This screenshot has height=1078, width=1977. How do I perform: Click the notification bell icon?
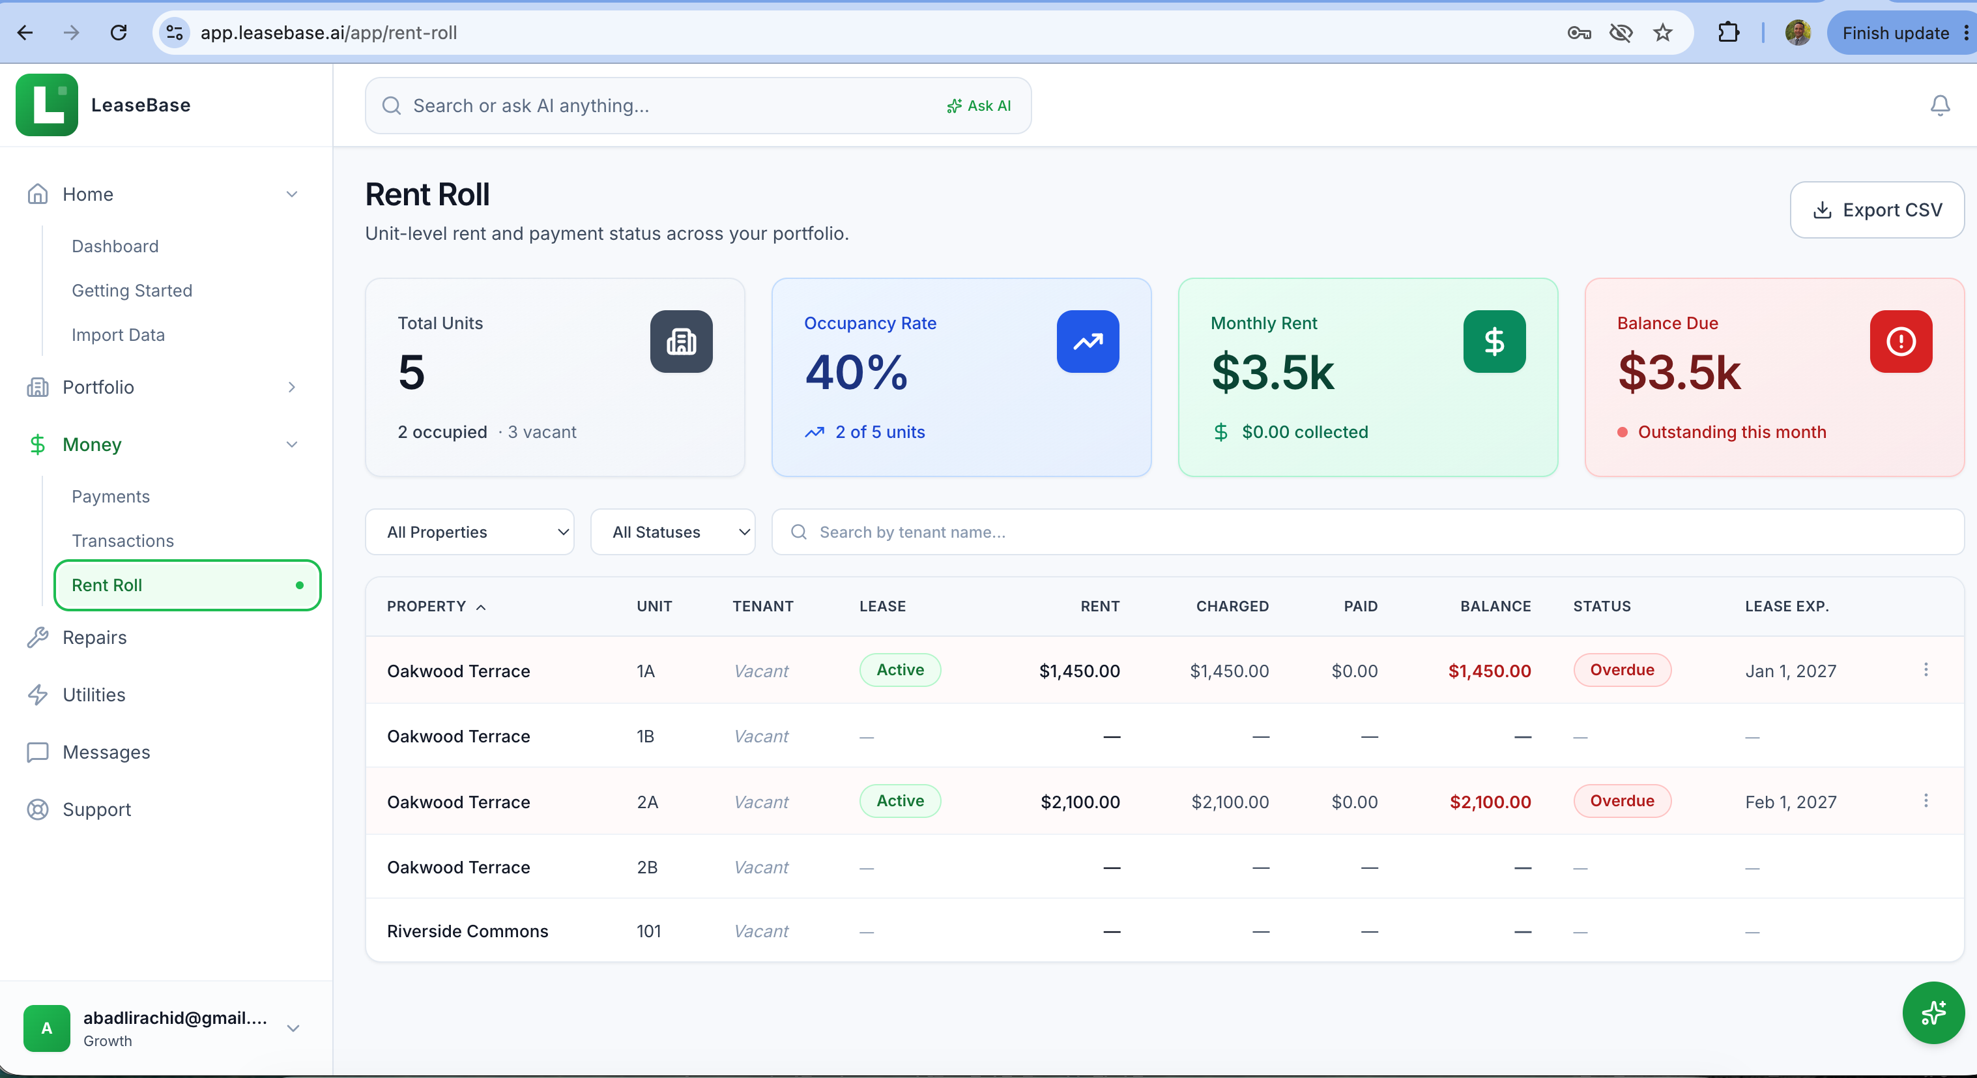[1939, 105]
